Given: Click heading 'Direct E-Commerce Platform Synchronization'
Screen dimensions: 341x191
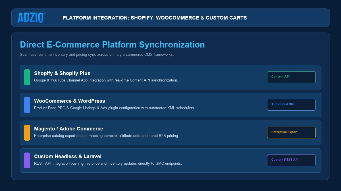Looking at the screenshot, I should 112,45.
